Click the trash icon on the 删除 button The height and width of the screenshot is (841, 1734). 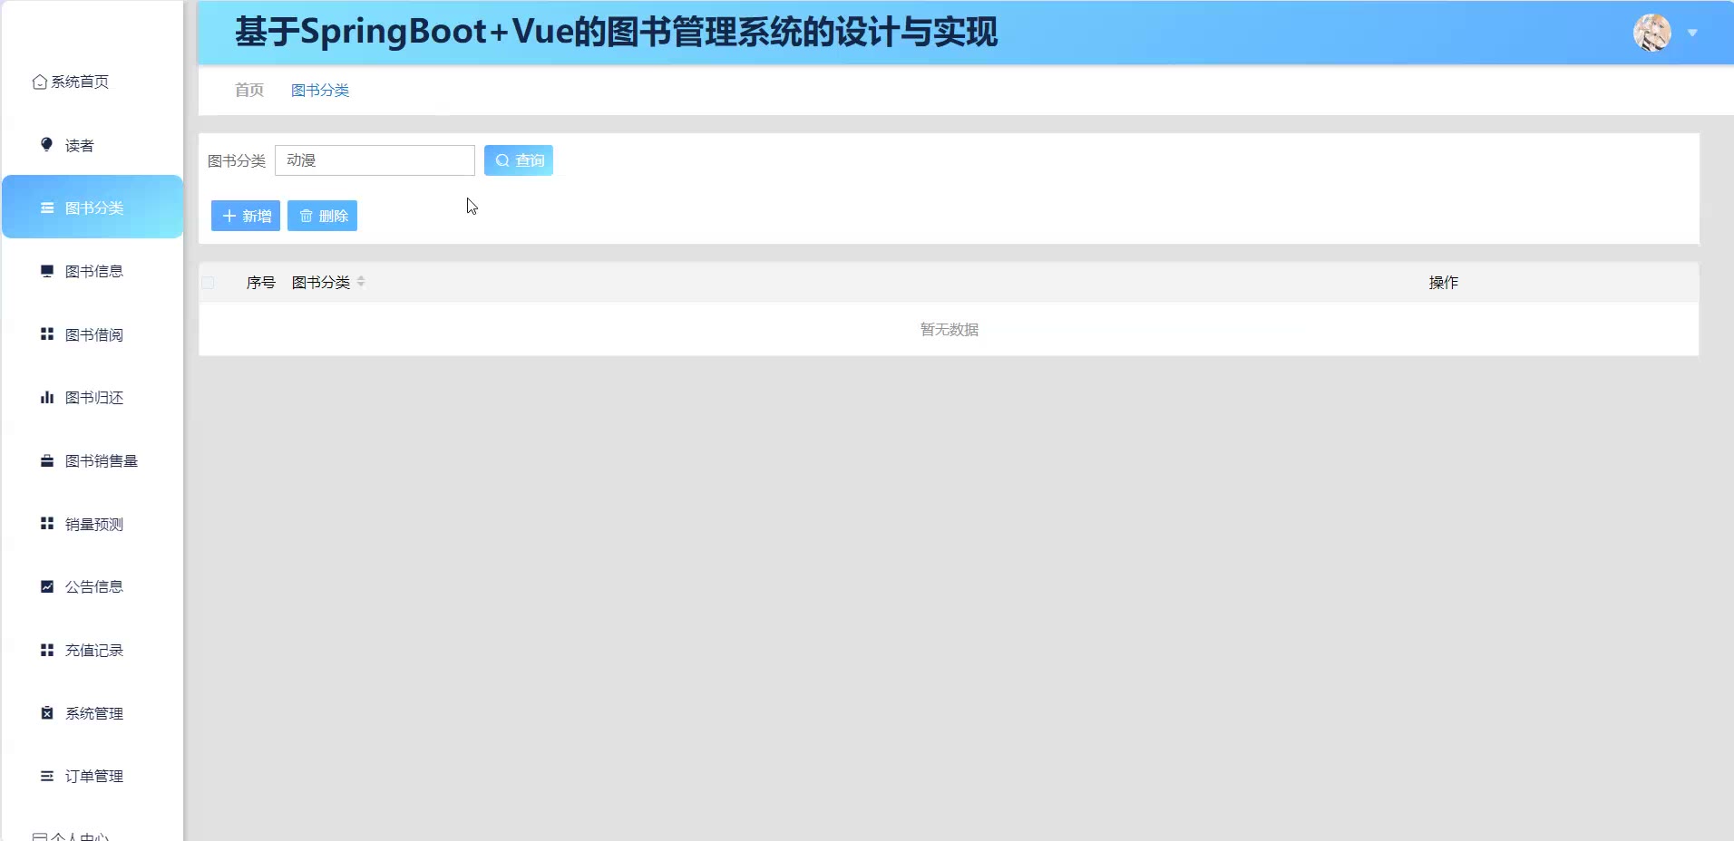tap(307, 216)
